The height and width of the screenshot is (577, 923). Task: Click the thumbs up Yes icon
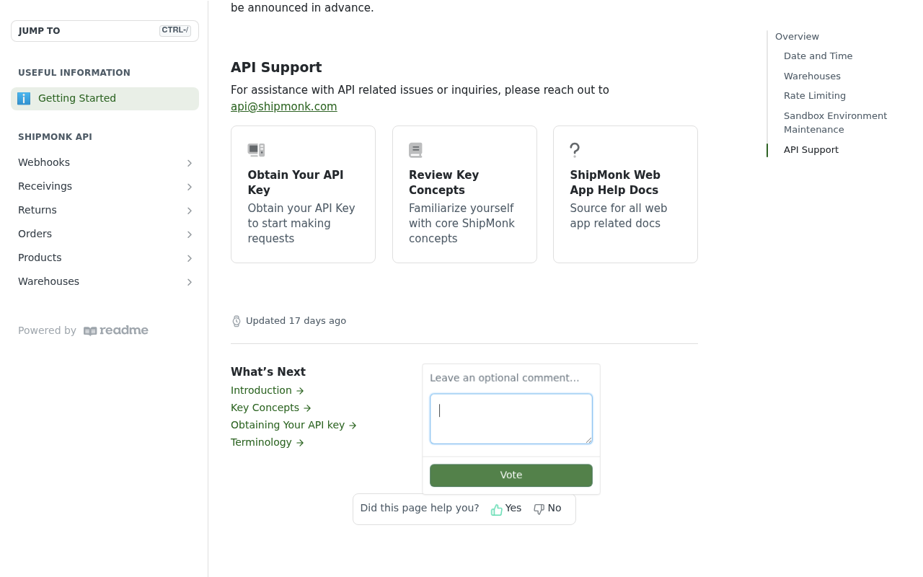coord(497,510)
